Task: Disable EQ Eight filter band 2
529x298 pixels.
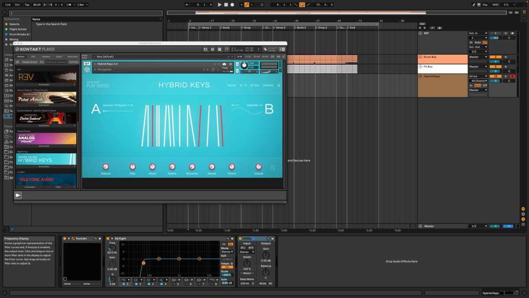Action: [135, 284]
